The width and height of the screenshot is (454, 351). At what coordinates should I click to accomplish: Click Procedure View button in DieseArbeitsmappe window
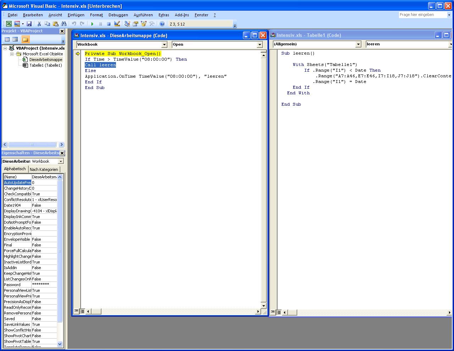tap(76, 311)
